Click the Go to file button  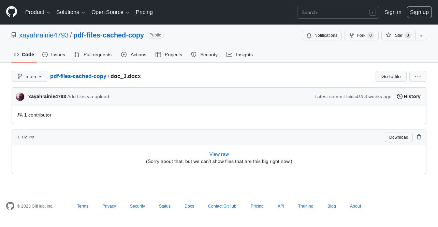click(x=391, y=76)
